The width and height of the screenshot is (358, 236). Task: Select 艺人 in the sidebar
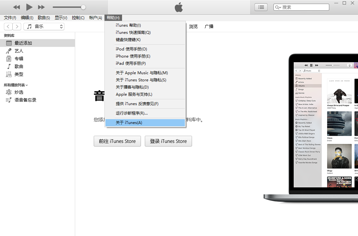37,51
